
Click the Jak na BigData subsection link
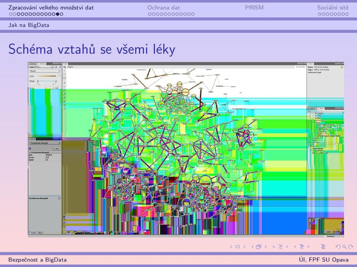pos(29,25)
